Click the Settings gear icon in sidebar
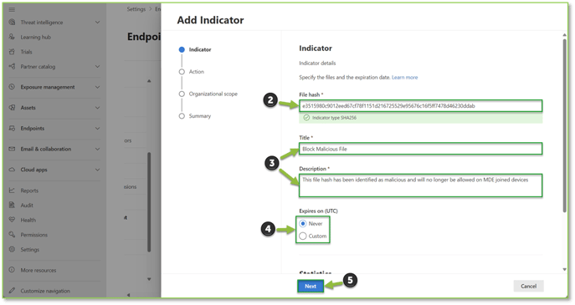The image size is (575, 305). click(12, 249)
